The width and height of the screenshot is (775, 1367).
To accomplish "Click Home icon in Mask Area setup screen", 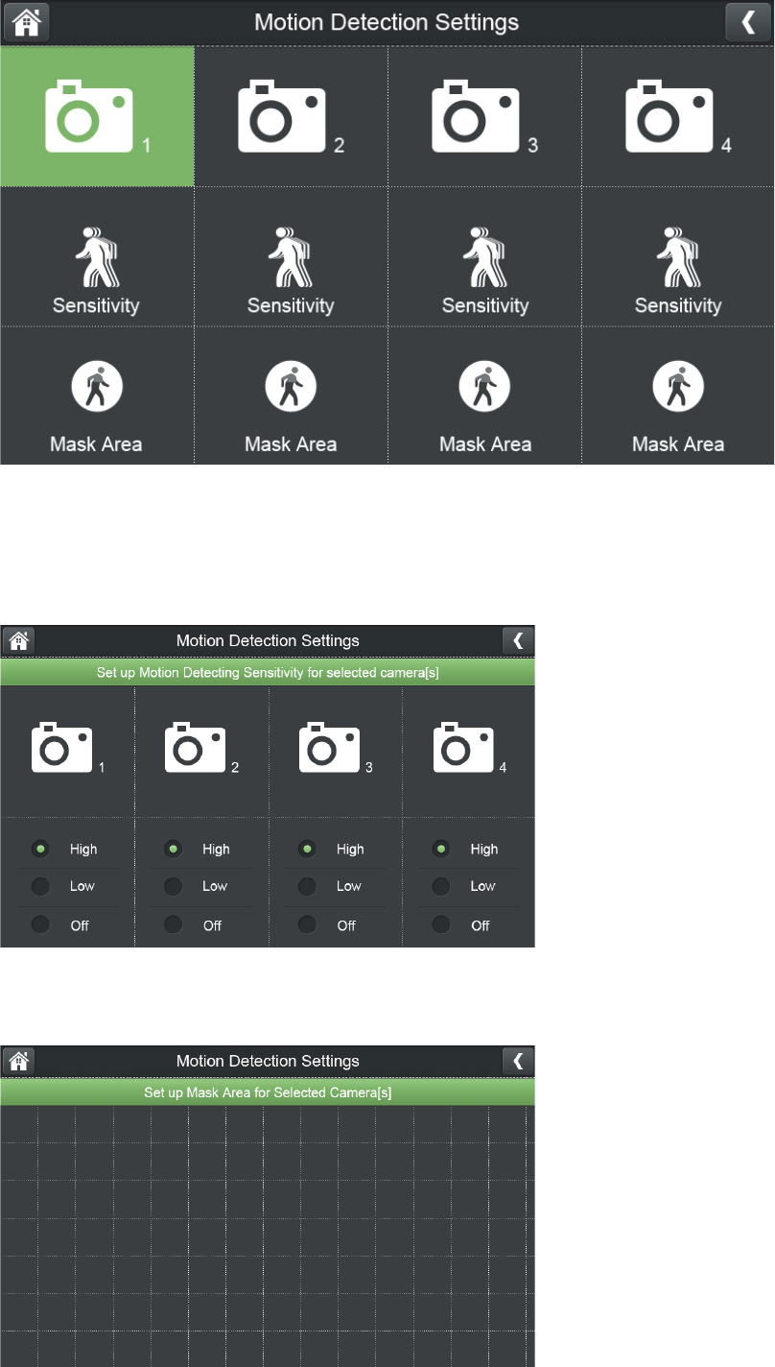I will (19, 1061).
